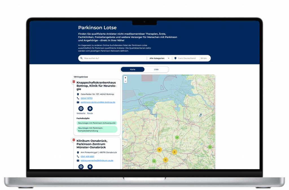Image resolution: width=289 pixels, height=190 pixels.
Task: Click '139 Ergebnisse' result count
Action: click(81, 77)
